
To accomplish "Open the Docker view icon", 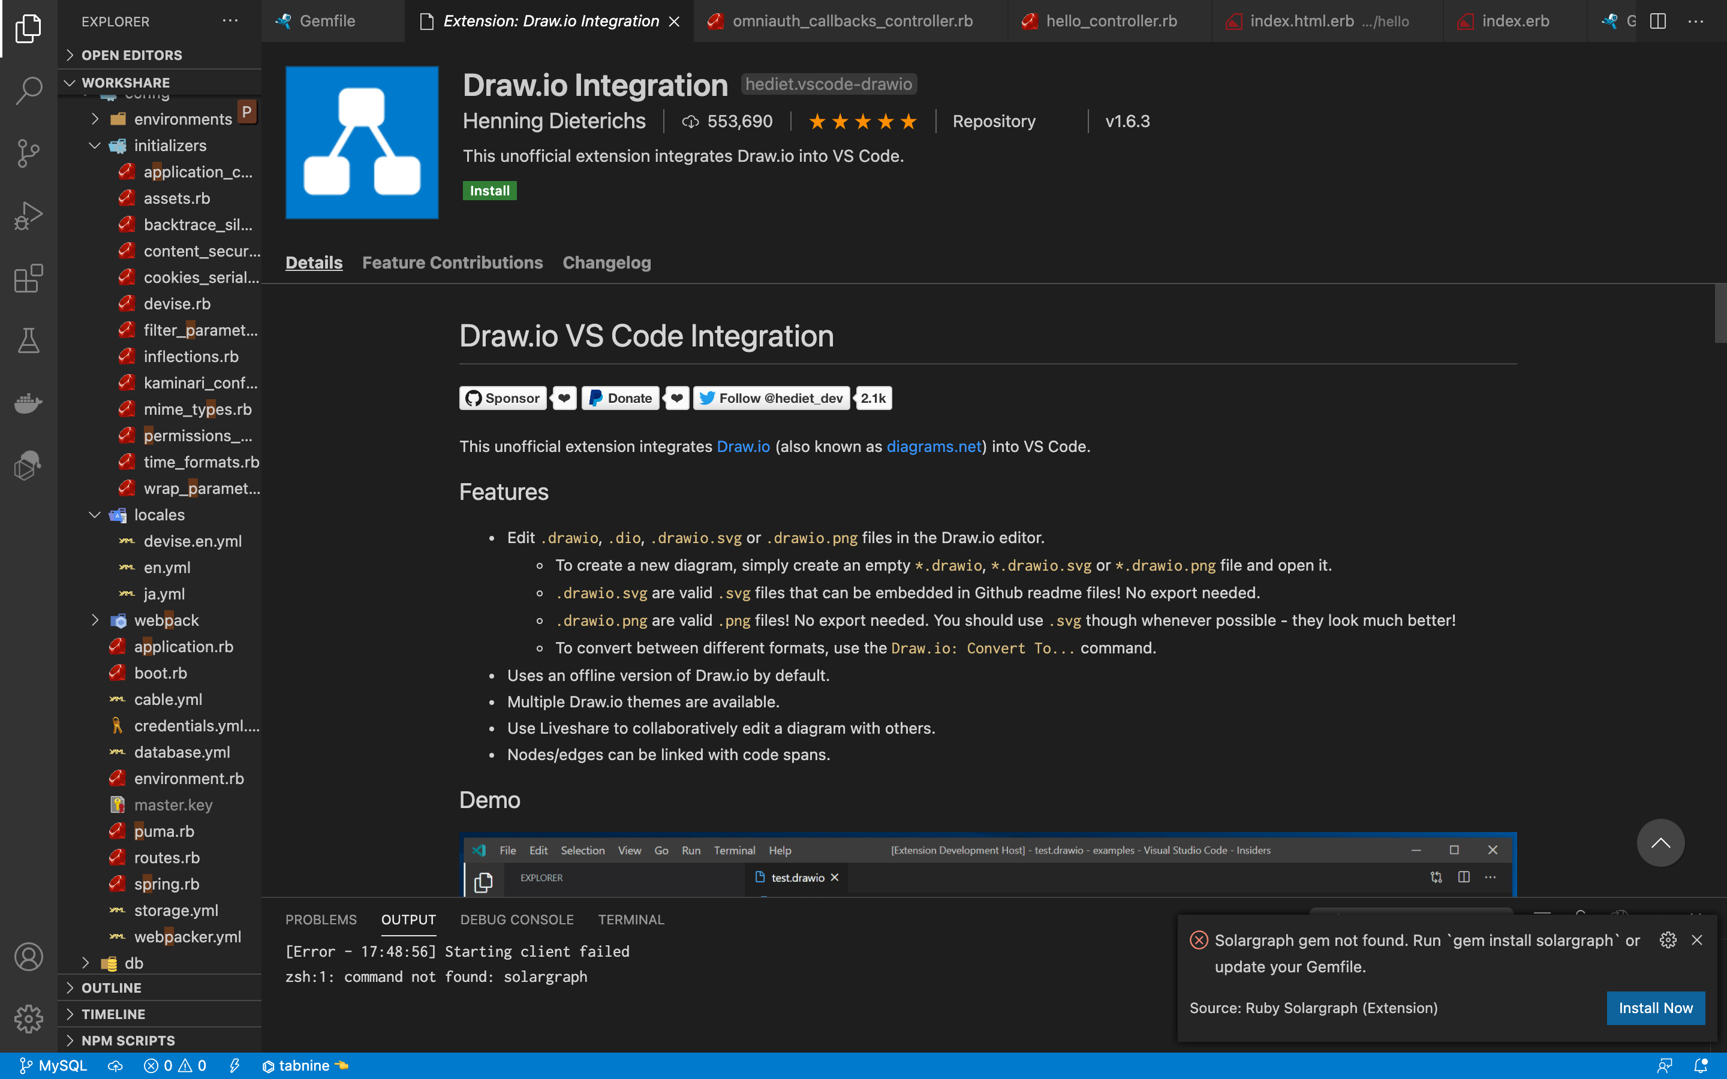I will coord(29,402).
